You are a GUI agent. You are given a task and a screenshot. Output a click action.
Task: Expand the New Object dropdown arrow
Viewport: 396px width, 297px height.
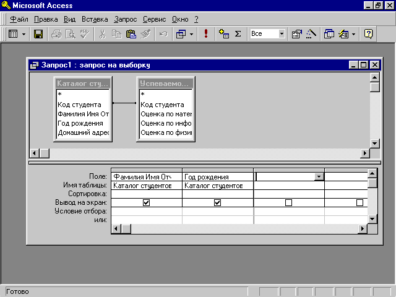coord(353,34)
